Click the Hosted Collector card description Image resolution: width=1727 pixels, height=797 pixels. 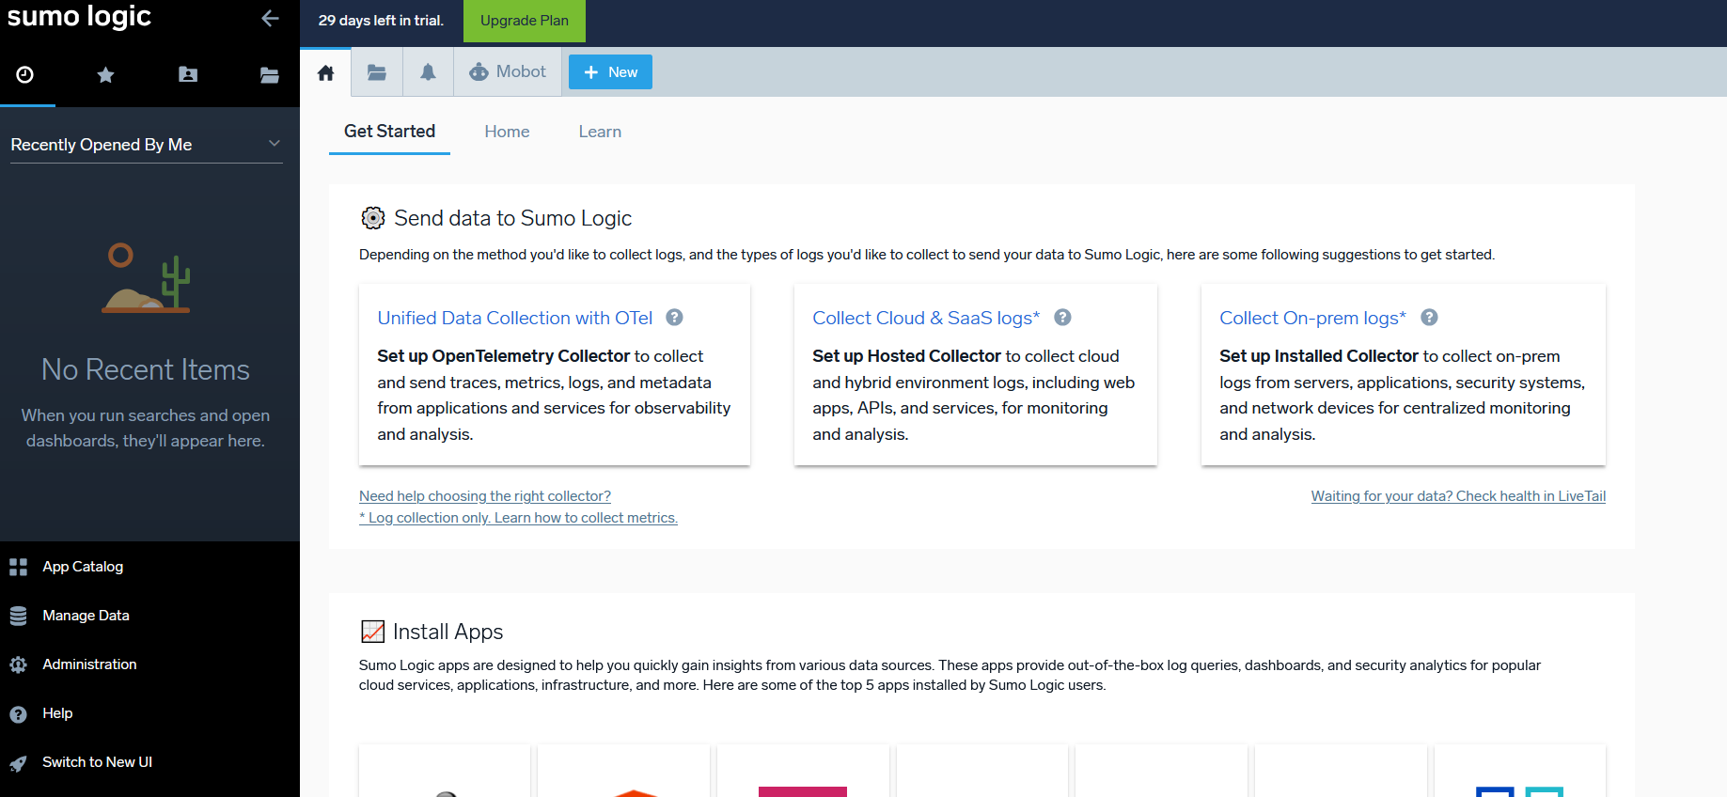coord(974,395)
